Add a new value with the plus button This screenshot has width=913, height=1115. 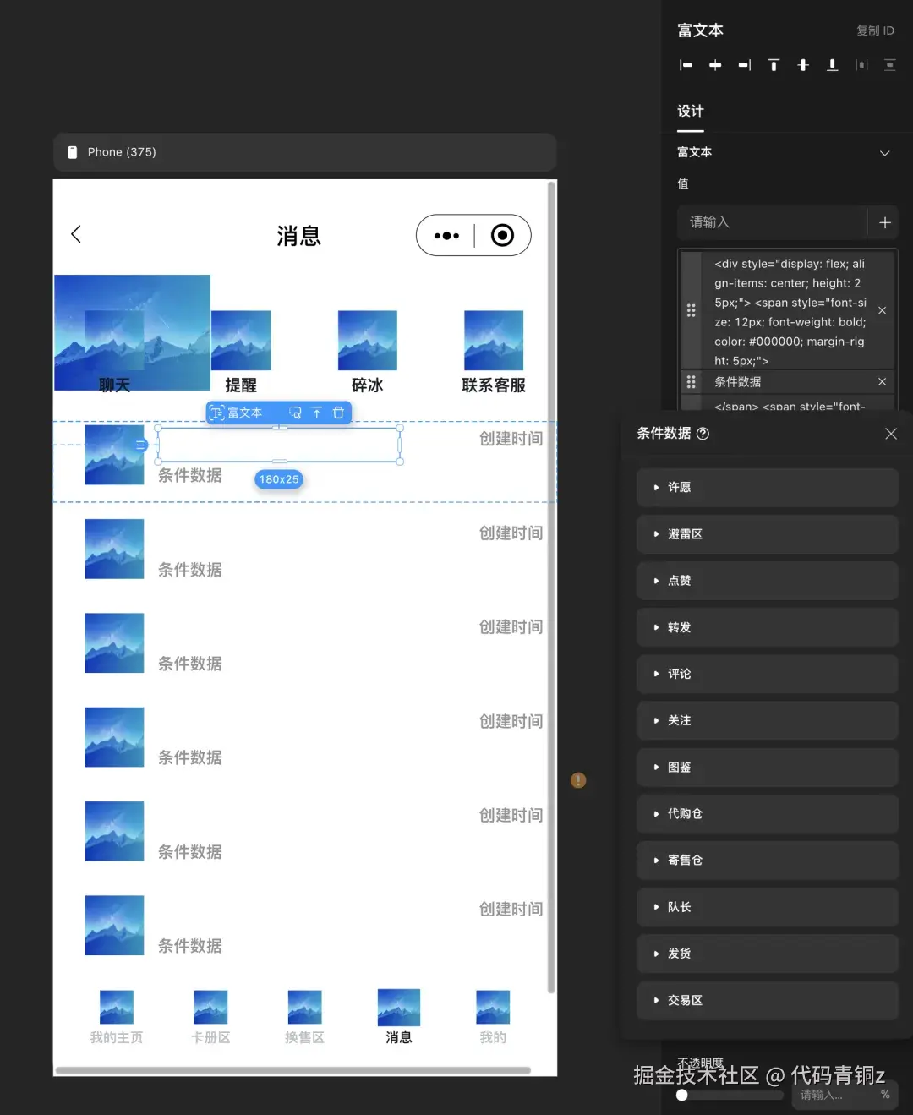coord(884,222)
